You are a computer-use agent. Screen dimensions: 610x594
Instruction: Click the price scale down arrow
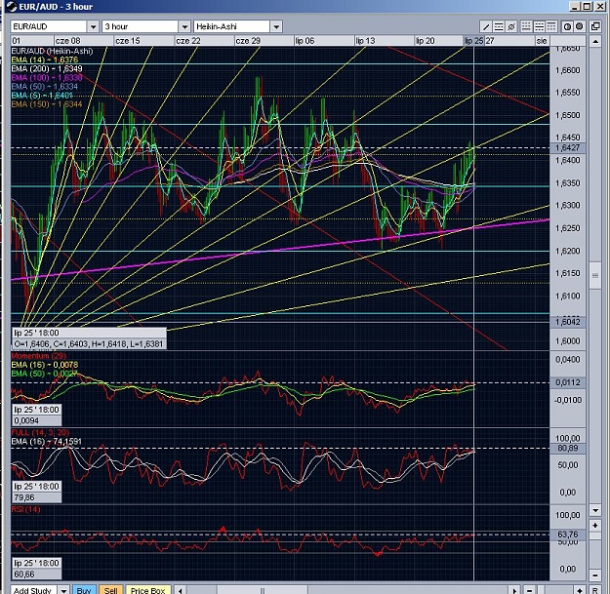(595, 510)
